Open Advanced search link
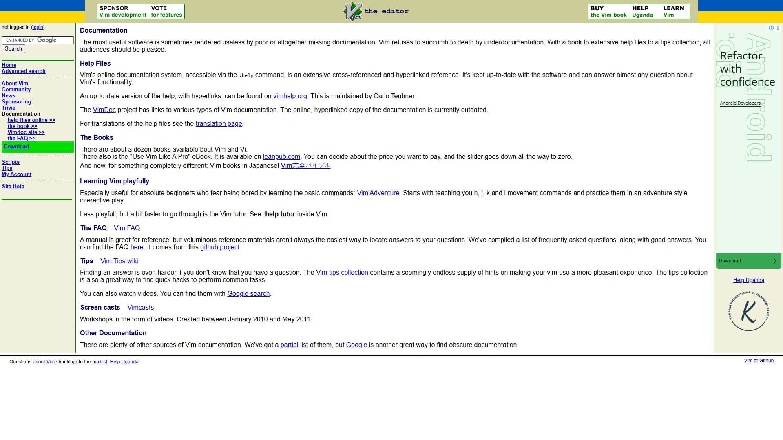 tap(24, 71)
